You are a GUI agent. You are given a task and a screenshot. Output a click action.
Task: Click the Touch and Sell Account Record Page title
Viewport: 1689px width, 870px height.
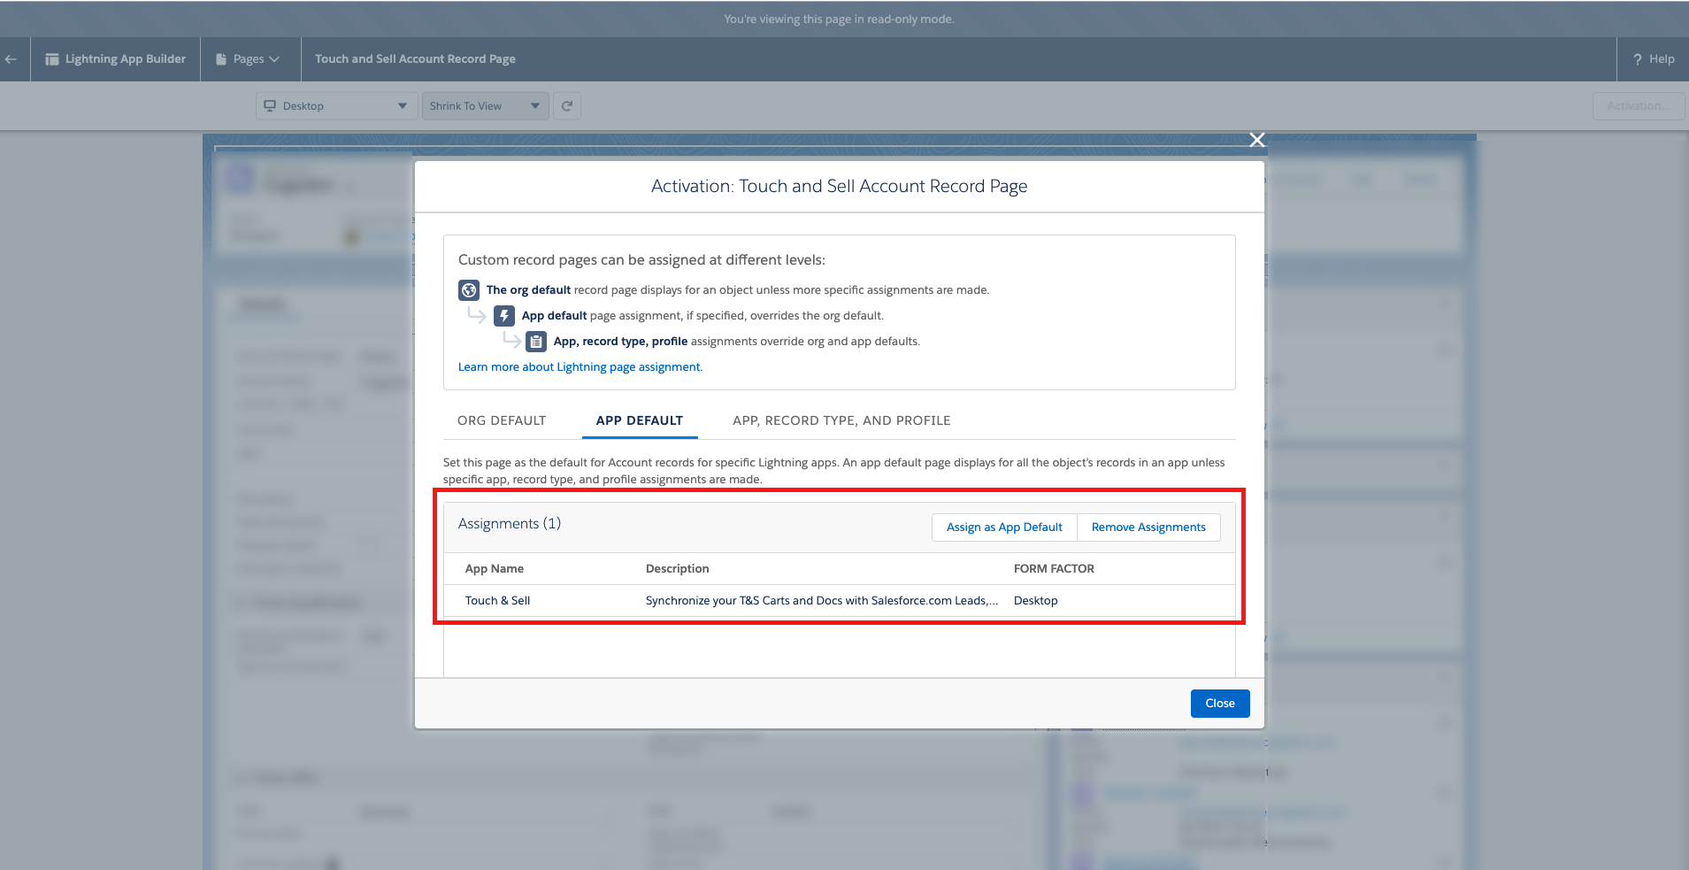coord(415,59)
